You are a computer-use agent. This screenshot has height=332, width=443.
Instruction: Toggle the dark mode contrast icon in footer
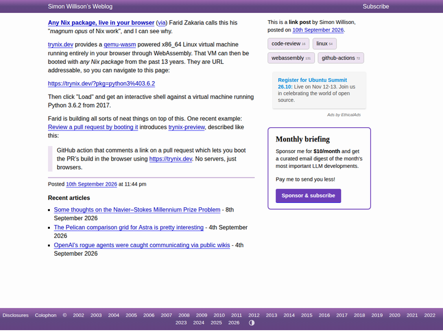pos(252,323)
